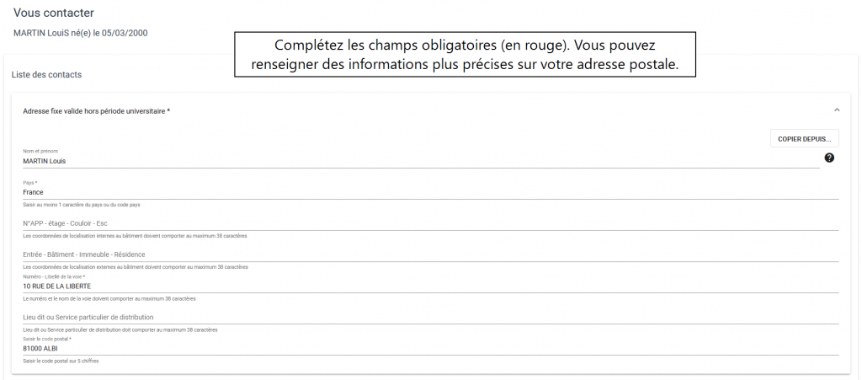The height and width of the screenshot is (380, 862).
Task: Click the hint Saisir le code postal sur 5 chiffres
Action: click(x=61, y=361)
